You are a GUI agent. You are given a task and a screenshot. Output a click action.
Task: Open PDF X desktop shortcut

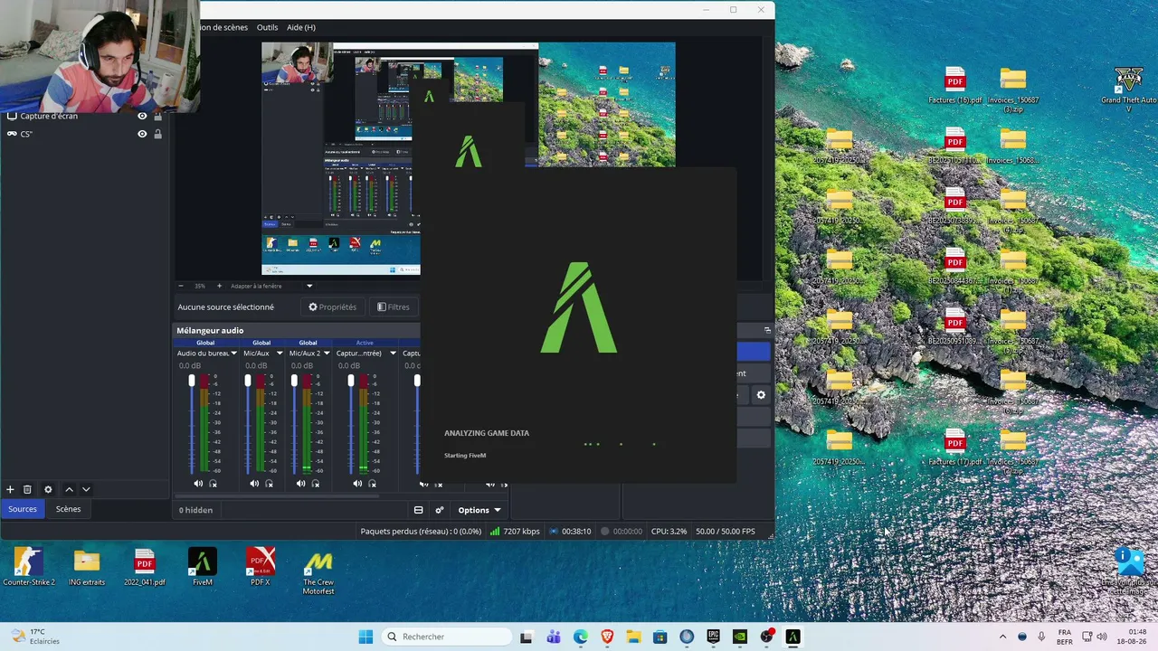(261, 567)
